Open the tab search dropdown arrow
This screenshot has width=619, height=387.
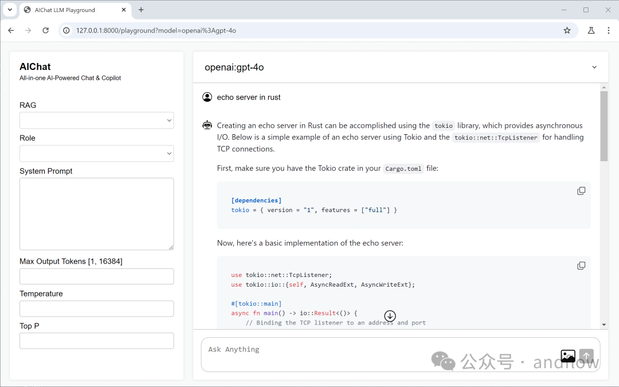[10, 10]
